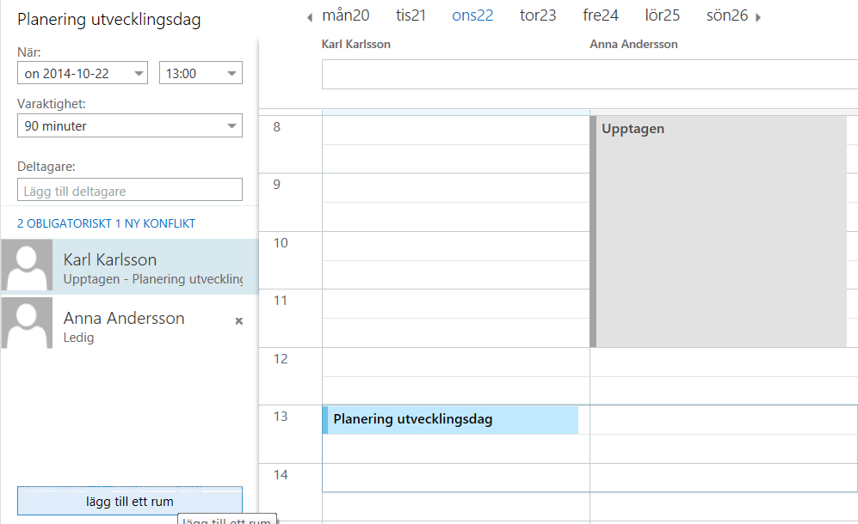Switch to fre24 day

[601, 15]
